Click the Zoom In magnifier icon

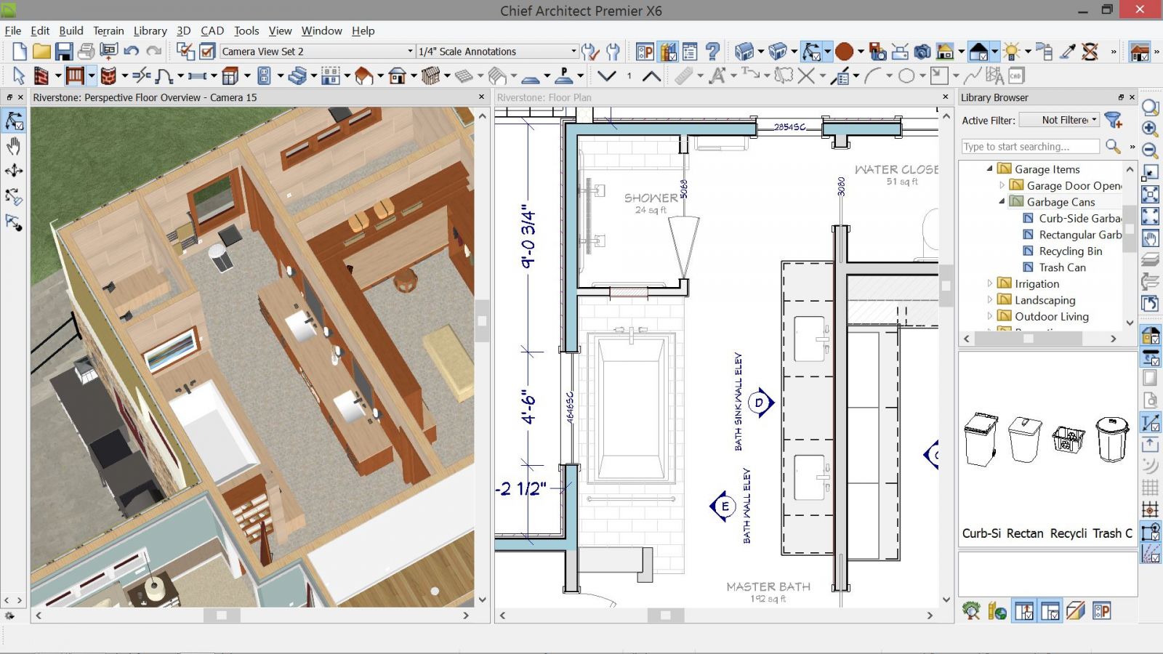[x=1150, y=129]
